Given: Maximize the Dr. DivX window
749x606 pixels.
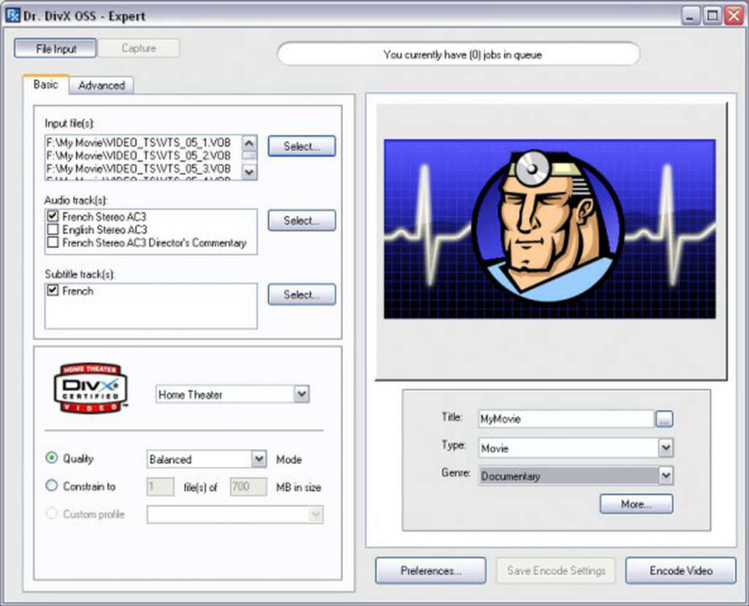Looking at the screenshot, I should [x=712, y=16].
